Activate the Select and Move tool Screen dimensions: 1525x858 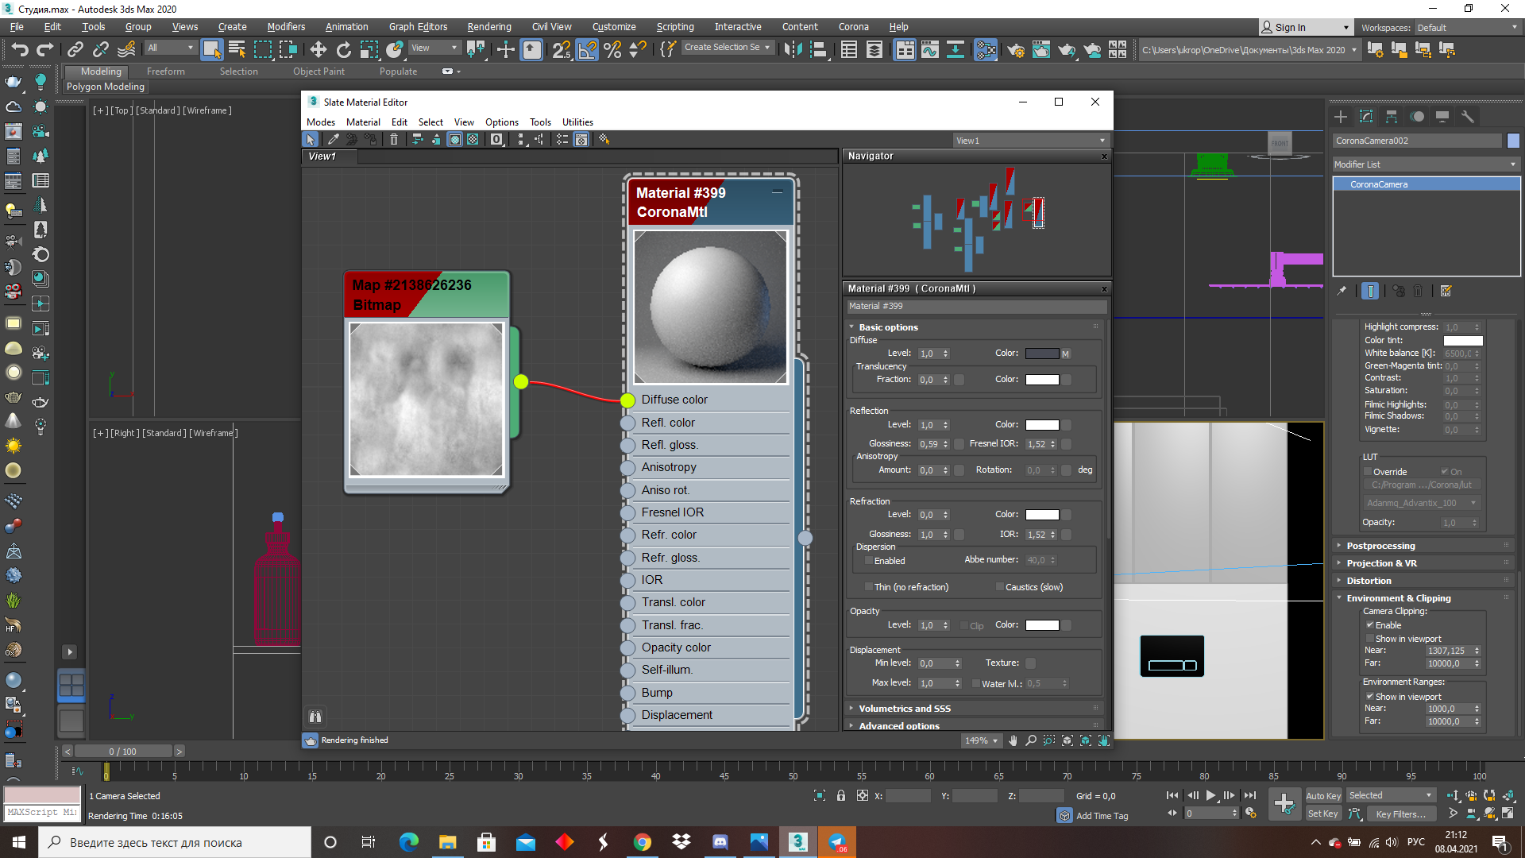[x=318, y=49]
